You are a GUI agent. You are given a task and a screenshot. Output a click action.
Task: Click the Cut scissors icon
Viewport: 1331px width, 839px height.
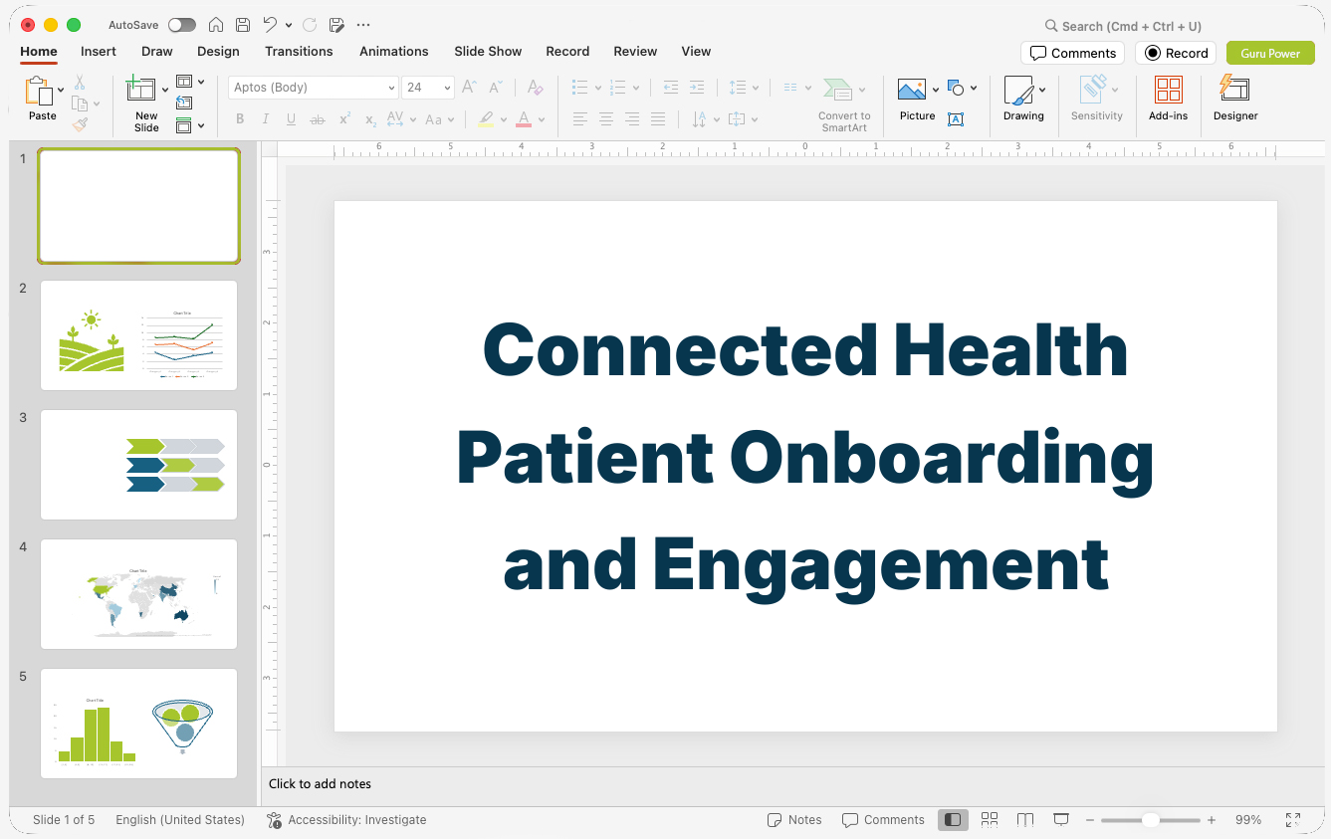80,83
